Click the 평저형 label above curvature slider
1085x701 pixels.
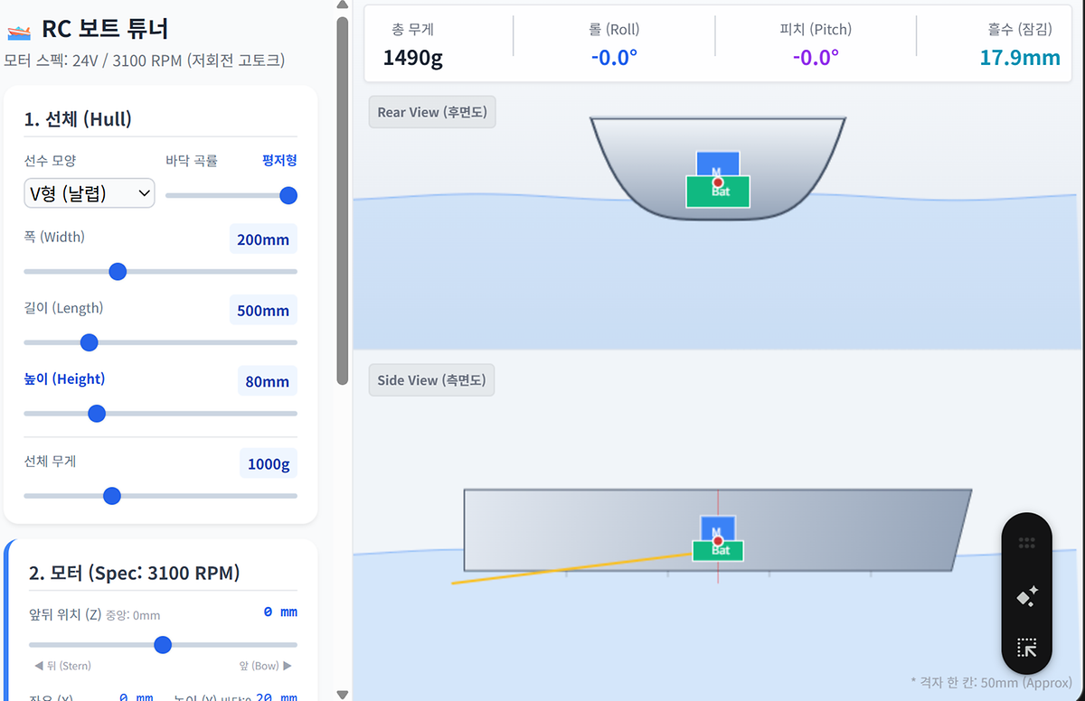(x=279, y=160)
